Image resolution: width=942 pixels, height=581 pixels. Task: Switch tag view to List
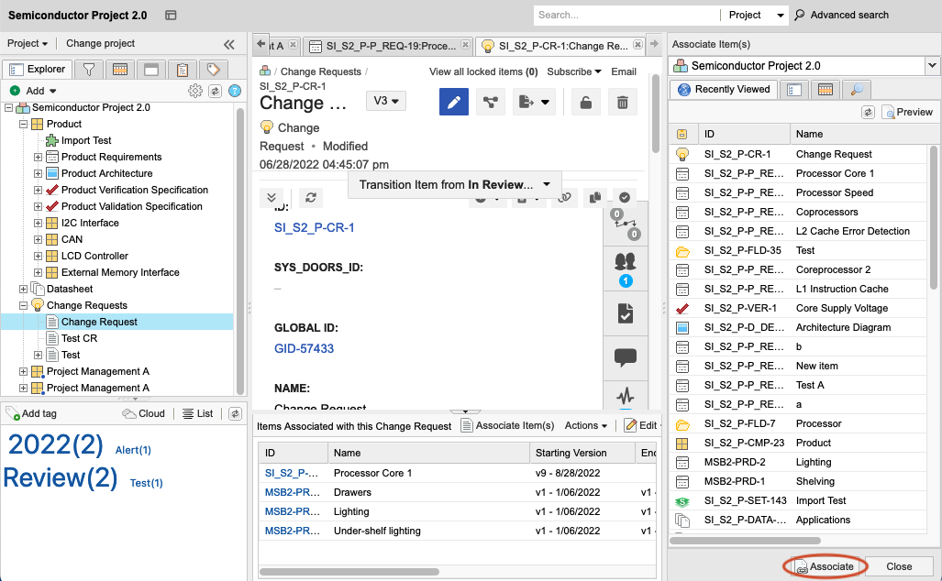[x=198, y=413]
